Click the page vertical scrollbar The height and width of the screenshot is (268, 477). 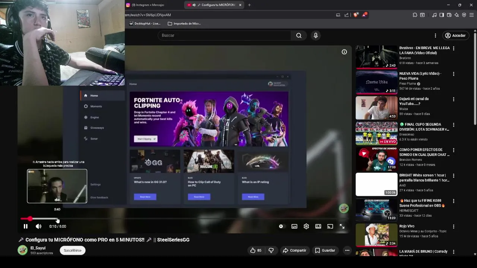point(475,78)
